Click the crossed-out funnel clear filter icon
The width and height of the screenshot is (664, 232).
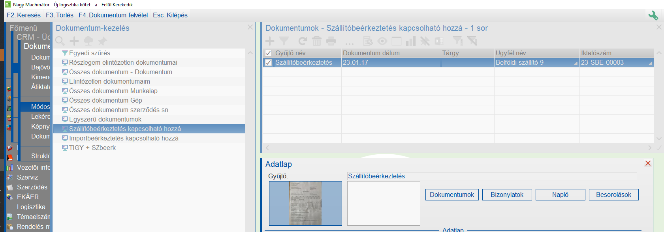[x=472, y=41]
